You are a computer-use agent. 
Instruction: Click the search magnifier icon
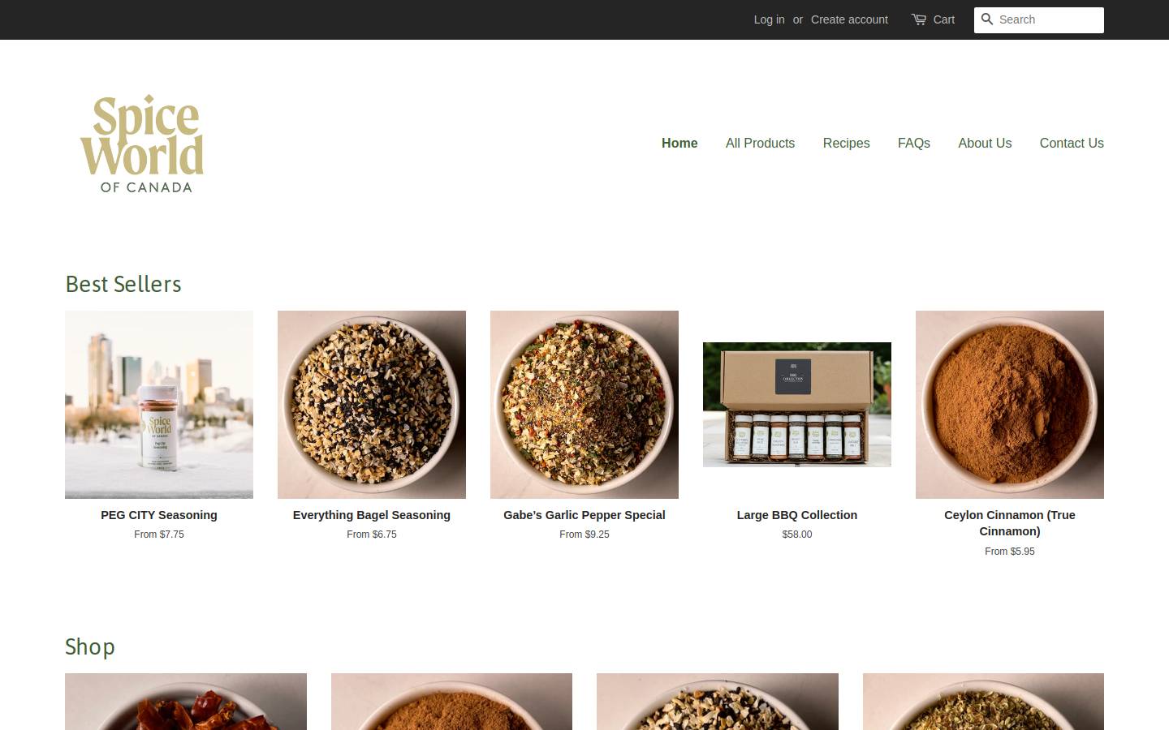[987, 19]
